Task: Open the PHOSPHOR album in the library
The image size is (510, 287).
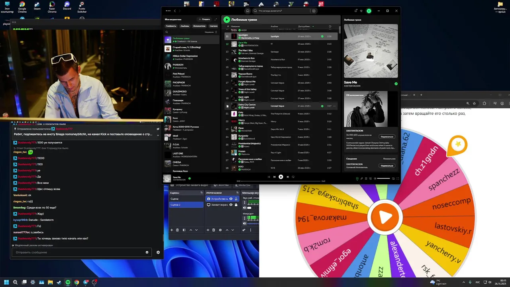Action: click(x=192, y=84)
